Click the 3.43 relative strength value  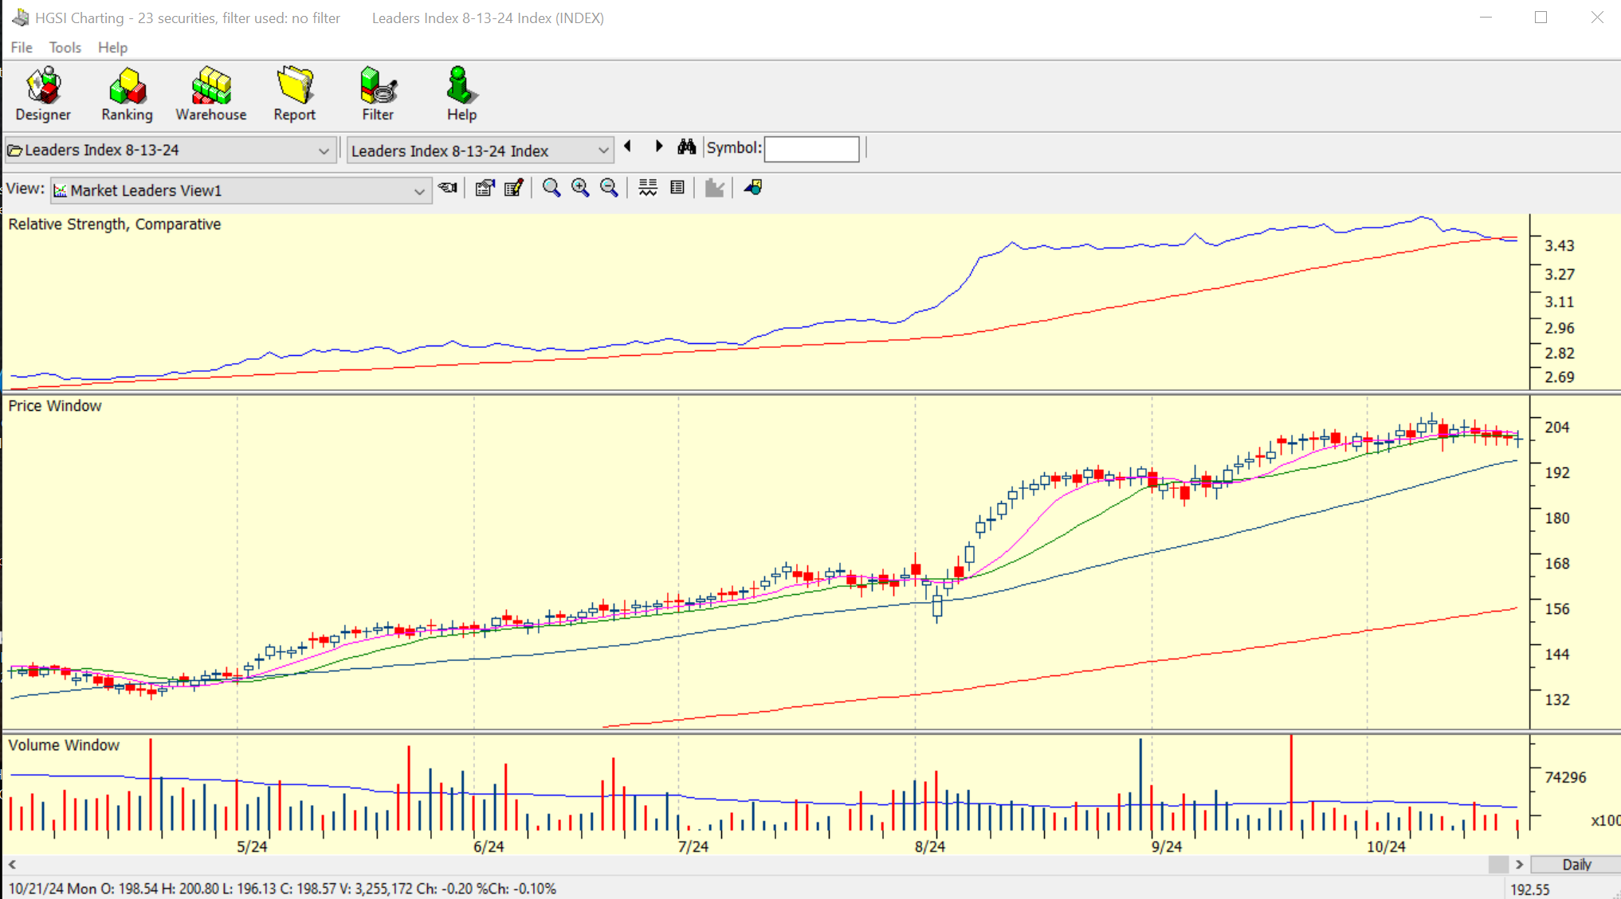(x=1560, y=246)
